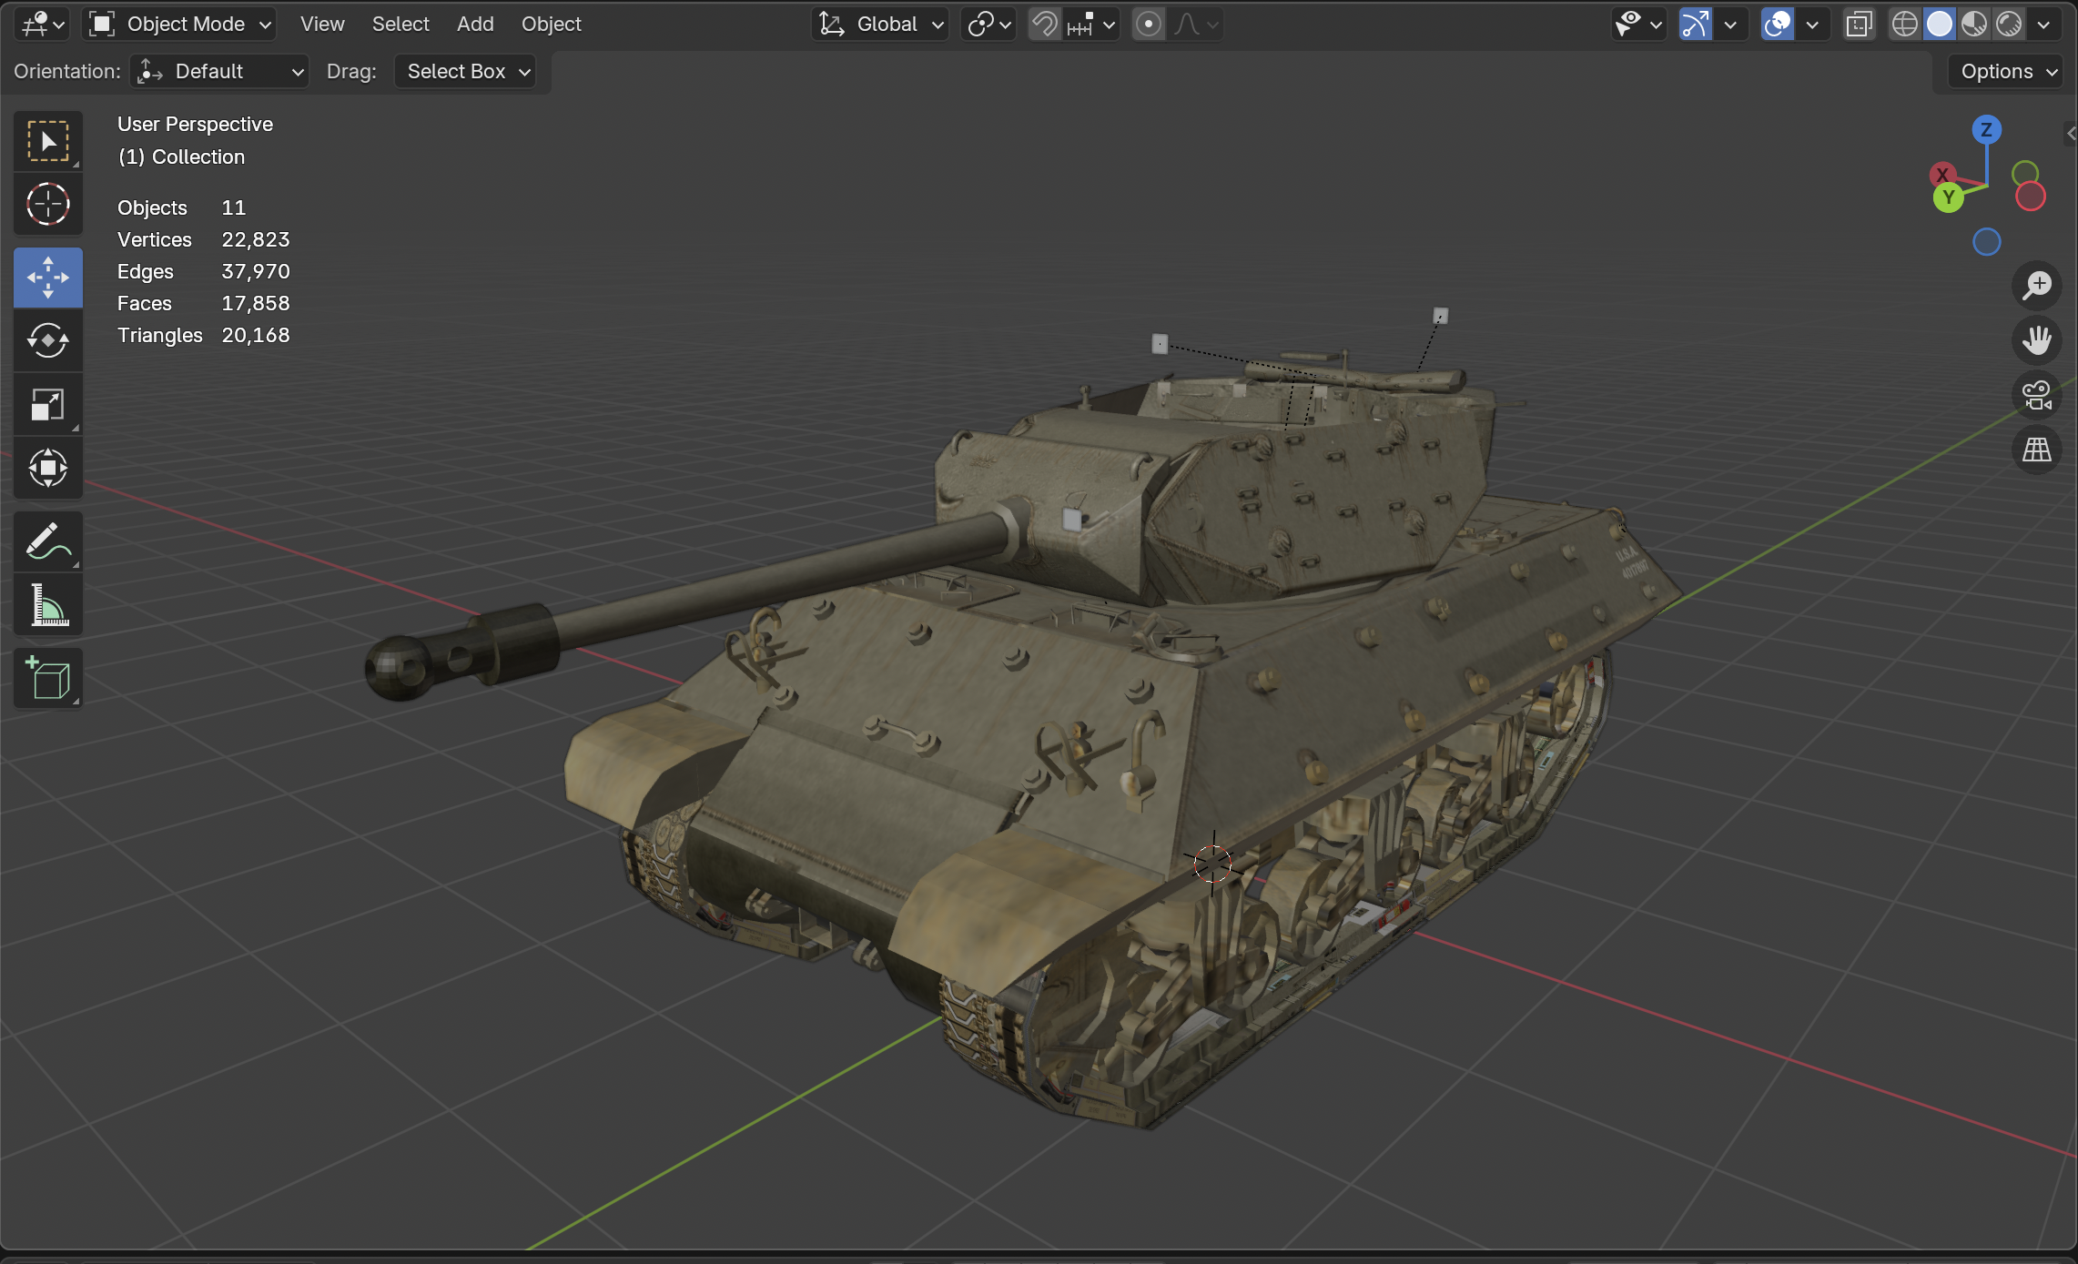Open the Options popover in the header
2078x1264 pixels.
(x=2004, y=71)
